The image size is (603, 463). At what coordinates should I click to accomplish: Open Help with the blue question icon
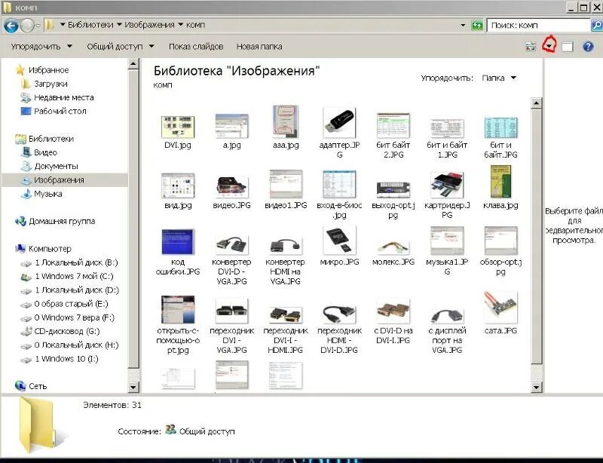[x=588, y=47]
